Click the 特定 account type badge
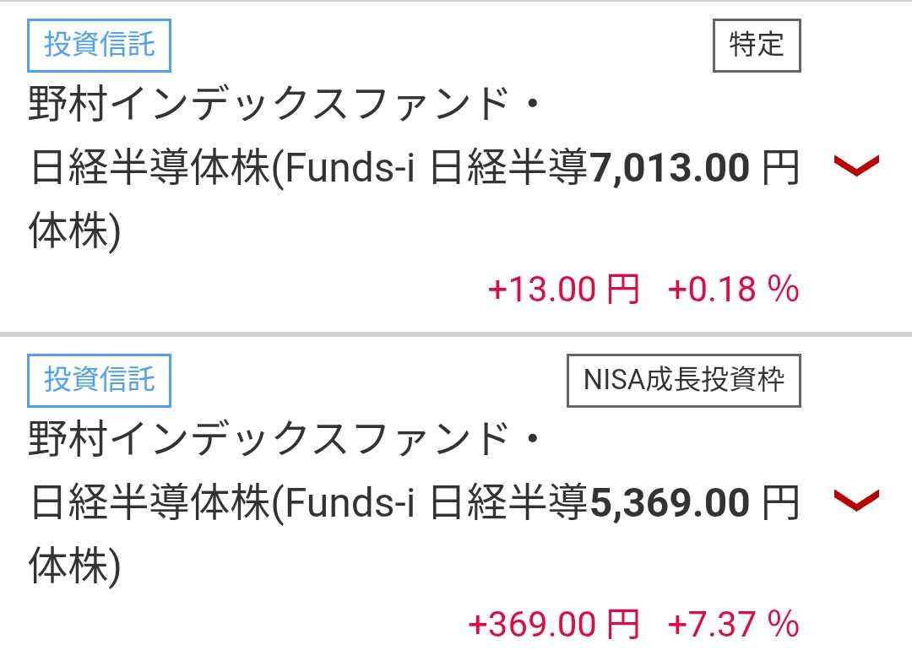Screen dimensions: 912x661 click(x=756, y=44)
